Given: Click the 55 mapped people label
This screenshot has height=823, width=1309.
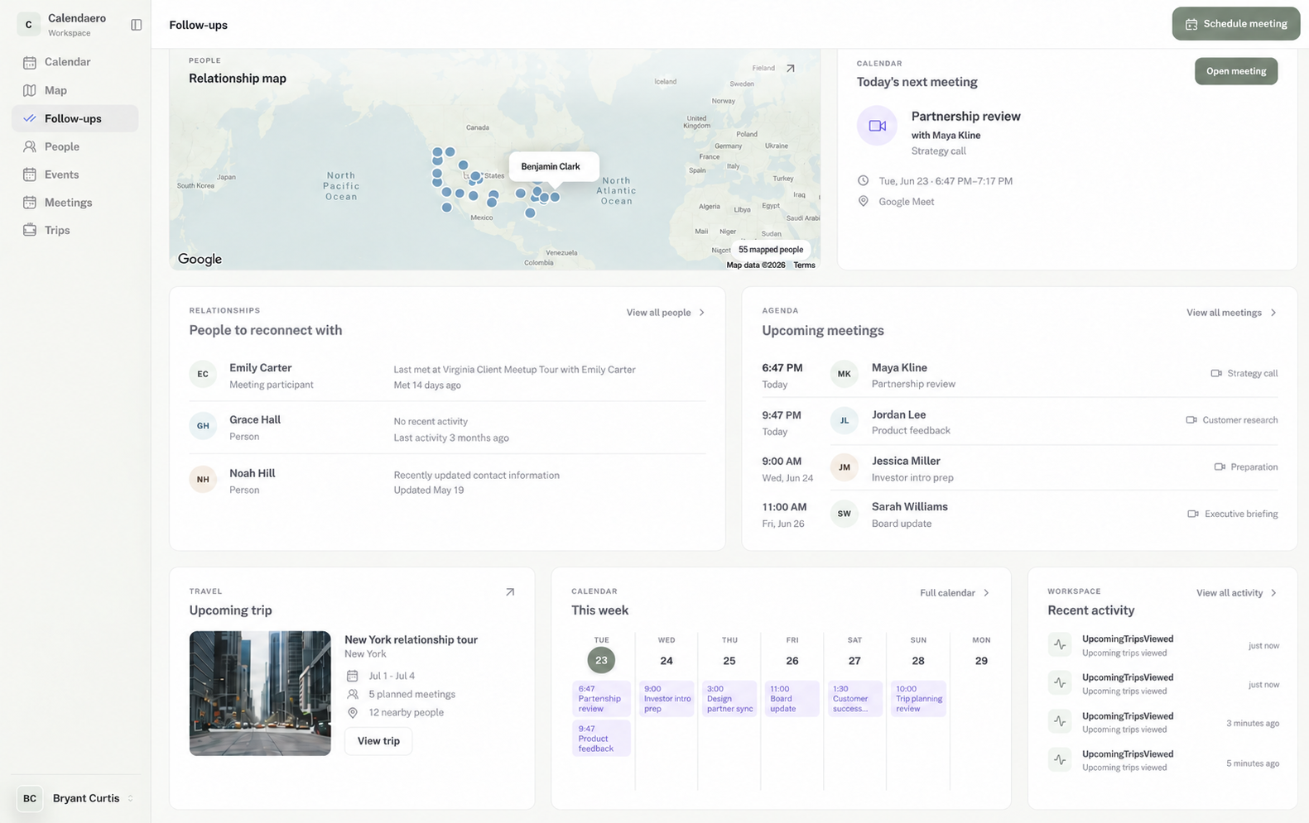Looking at the screenshot, I should click(770, 250).
